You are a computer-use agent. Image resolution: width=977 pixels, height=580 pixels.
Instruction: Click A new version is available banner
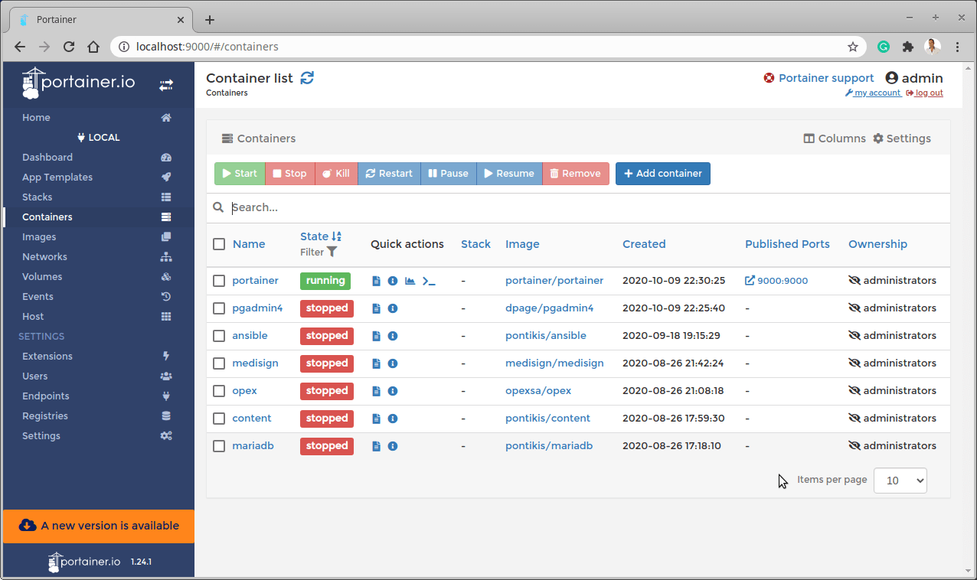pos(99,526)
